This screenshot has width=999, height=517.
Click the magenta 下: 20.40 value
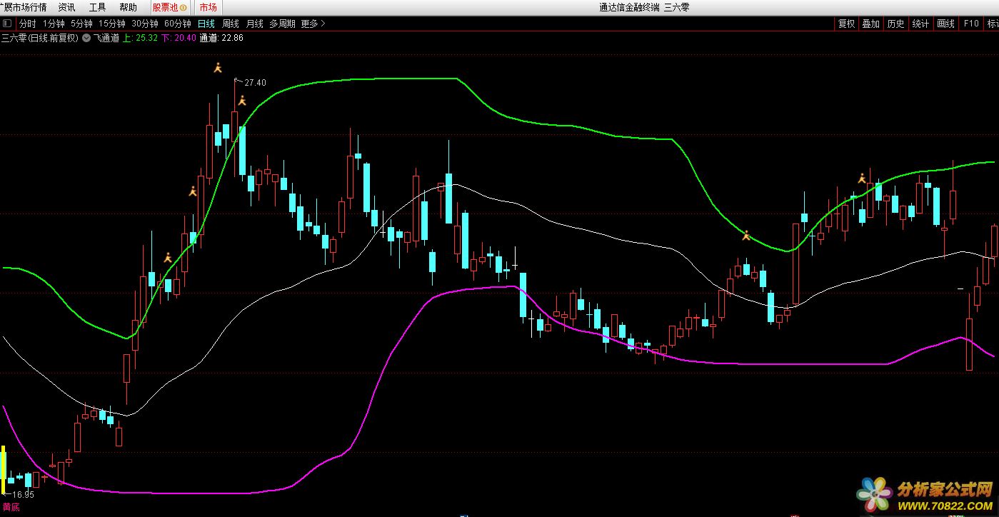(x=179, y=38)
